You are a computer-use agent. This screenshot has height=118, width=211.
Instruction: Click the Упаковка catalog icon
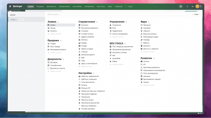click(80, 31)
